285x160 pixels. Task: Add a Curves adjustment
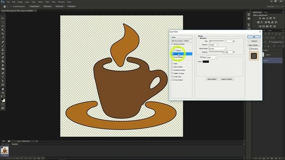pyautogui.click(x=267, y=18)
